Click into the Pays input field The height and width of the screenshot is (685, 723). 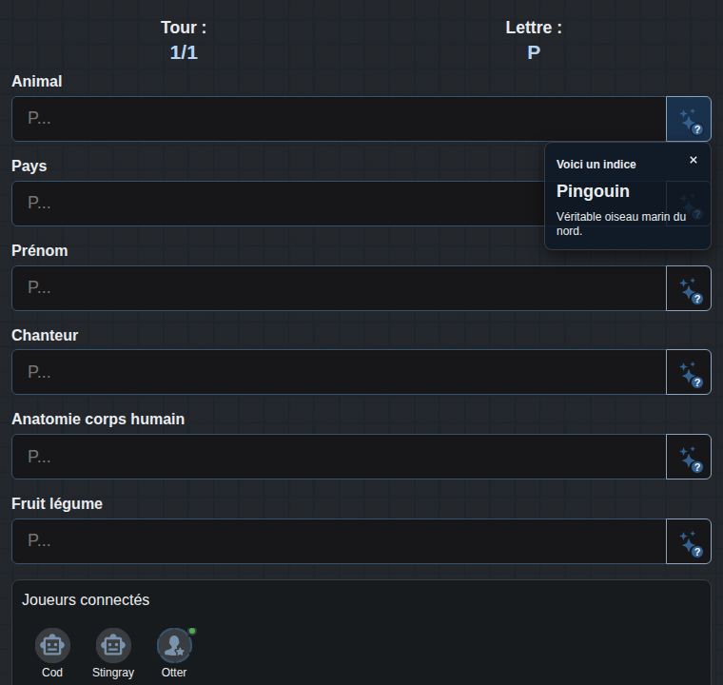coord(278,204)
